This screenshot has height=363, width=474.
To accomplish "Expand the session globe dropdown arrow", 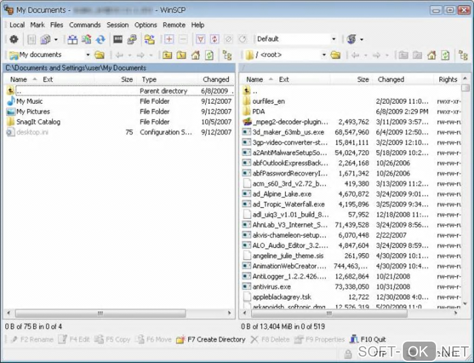I will pos(362,40).
